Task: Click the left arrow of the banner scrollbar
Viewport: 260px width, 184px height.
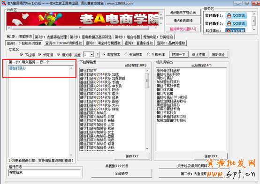Action: pyautogui.click(x=9, y=28)
